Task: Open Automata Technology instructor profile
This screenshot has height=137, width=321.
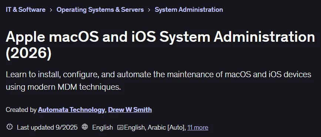Action: [x=71, y=110]
